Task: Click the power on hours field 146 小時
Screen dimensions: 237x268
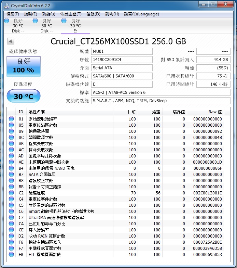Action: (213, 84)
